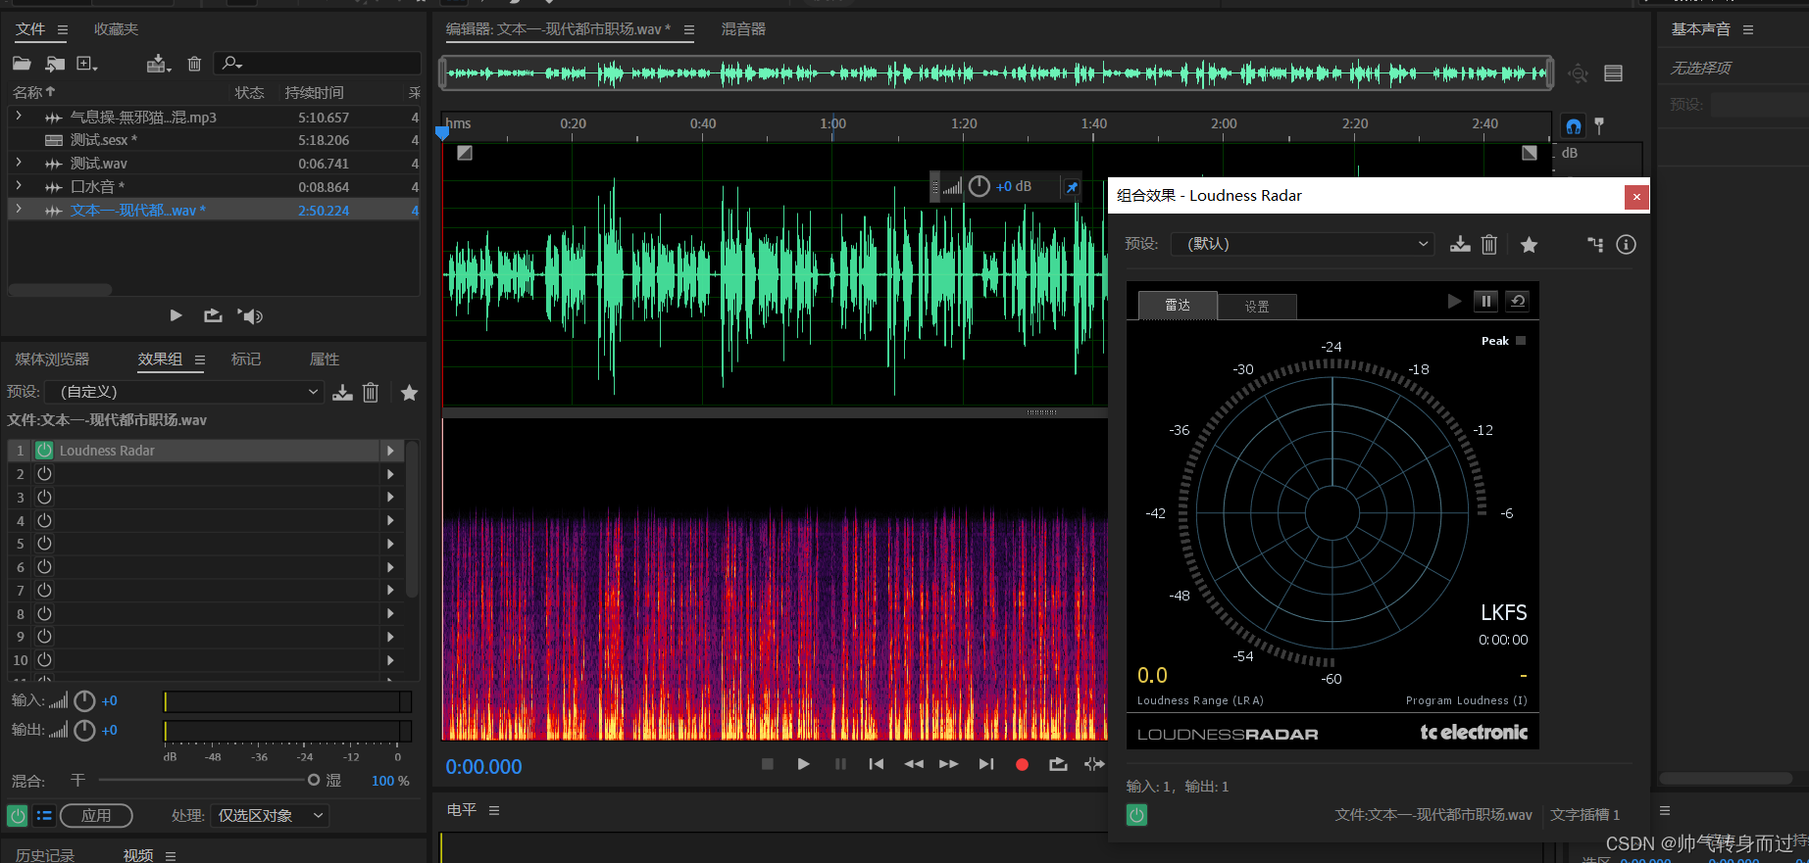Click the 应用 apply button
1809x863 pixels.
click(96, 816)
